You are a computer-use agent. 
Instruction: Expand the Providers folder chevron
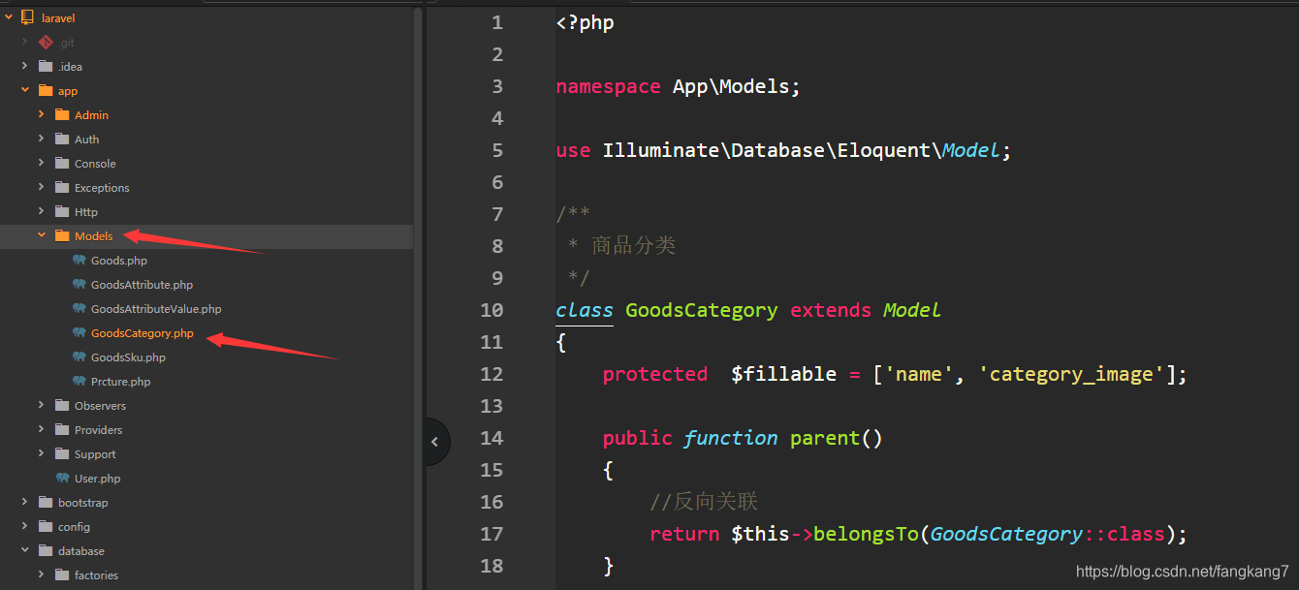pyautogui.click(x=42, y=430)
